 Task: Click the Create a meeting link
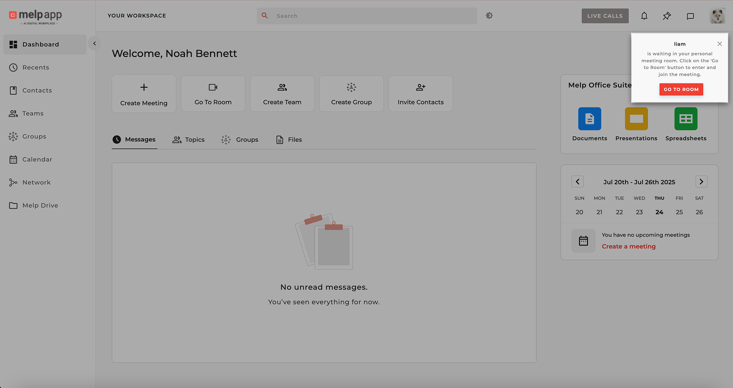click(x=628, y=246)
